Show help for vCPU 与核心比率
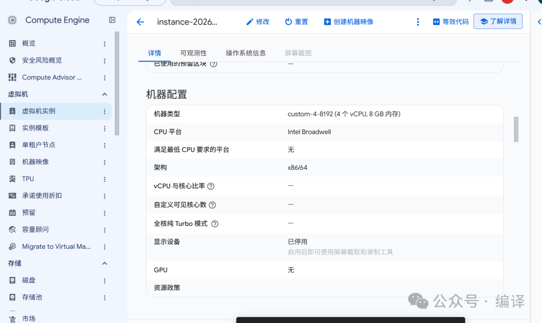 211,186
